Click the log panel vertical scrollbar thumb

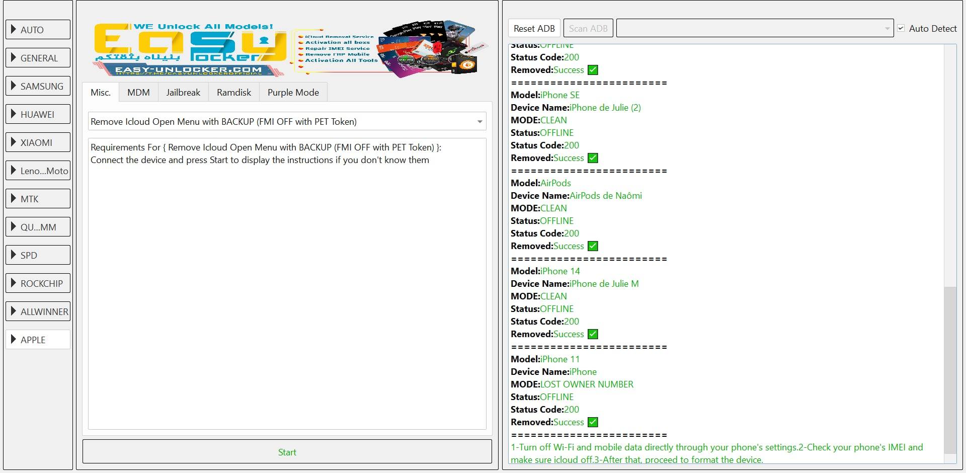950,370
